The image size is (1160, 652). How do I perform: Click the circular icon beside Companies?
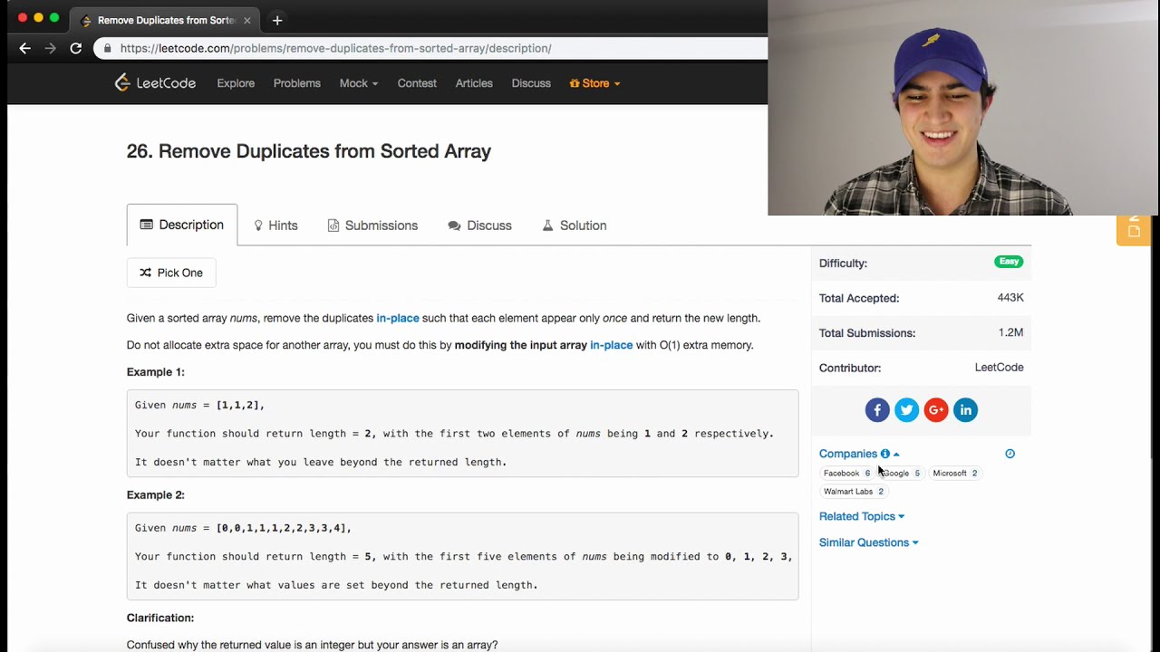[1010, 454]
